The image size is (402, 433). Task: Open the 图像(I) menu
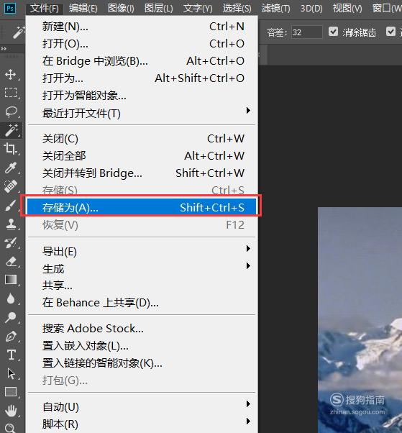[x=121, y=9]
